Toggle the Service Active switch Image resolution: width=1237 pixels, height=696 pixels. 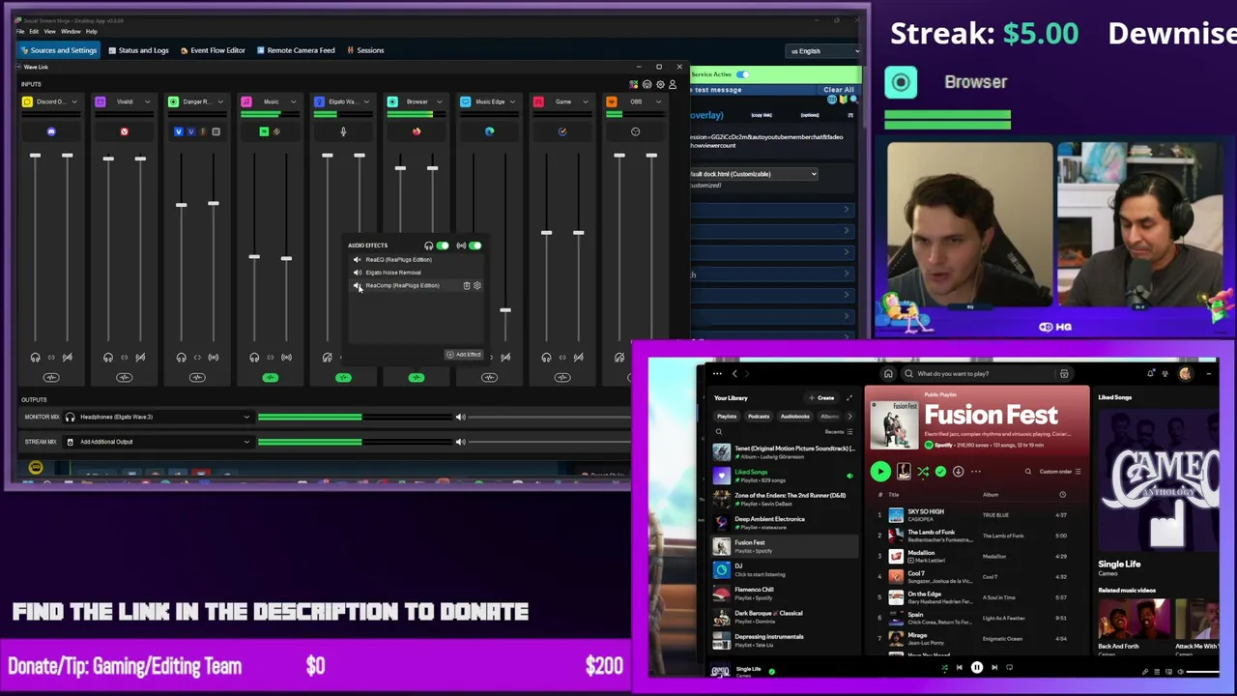pyautogui.click(x=742, y=74)
